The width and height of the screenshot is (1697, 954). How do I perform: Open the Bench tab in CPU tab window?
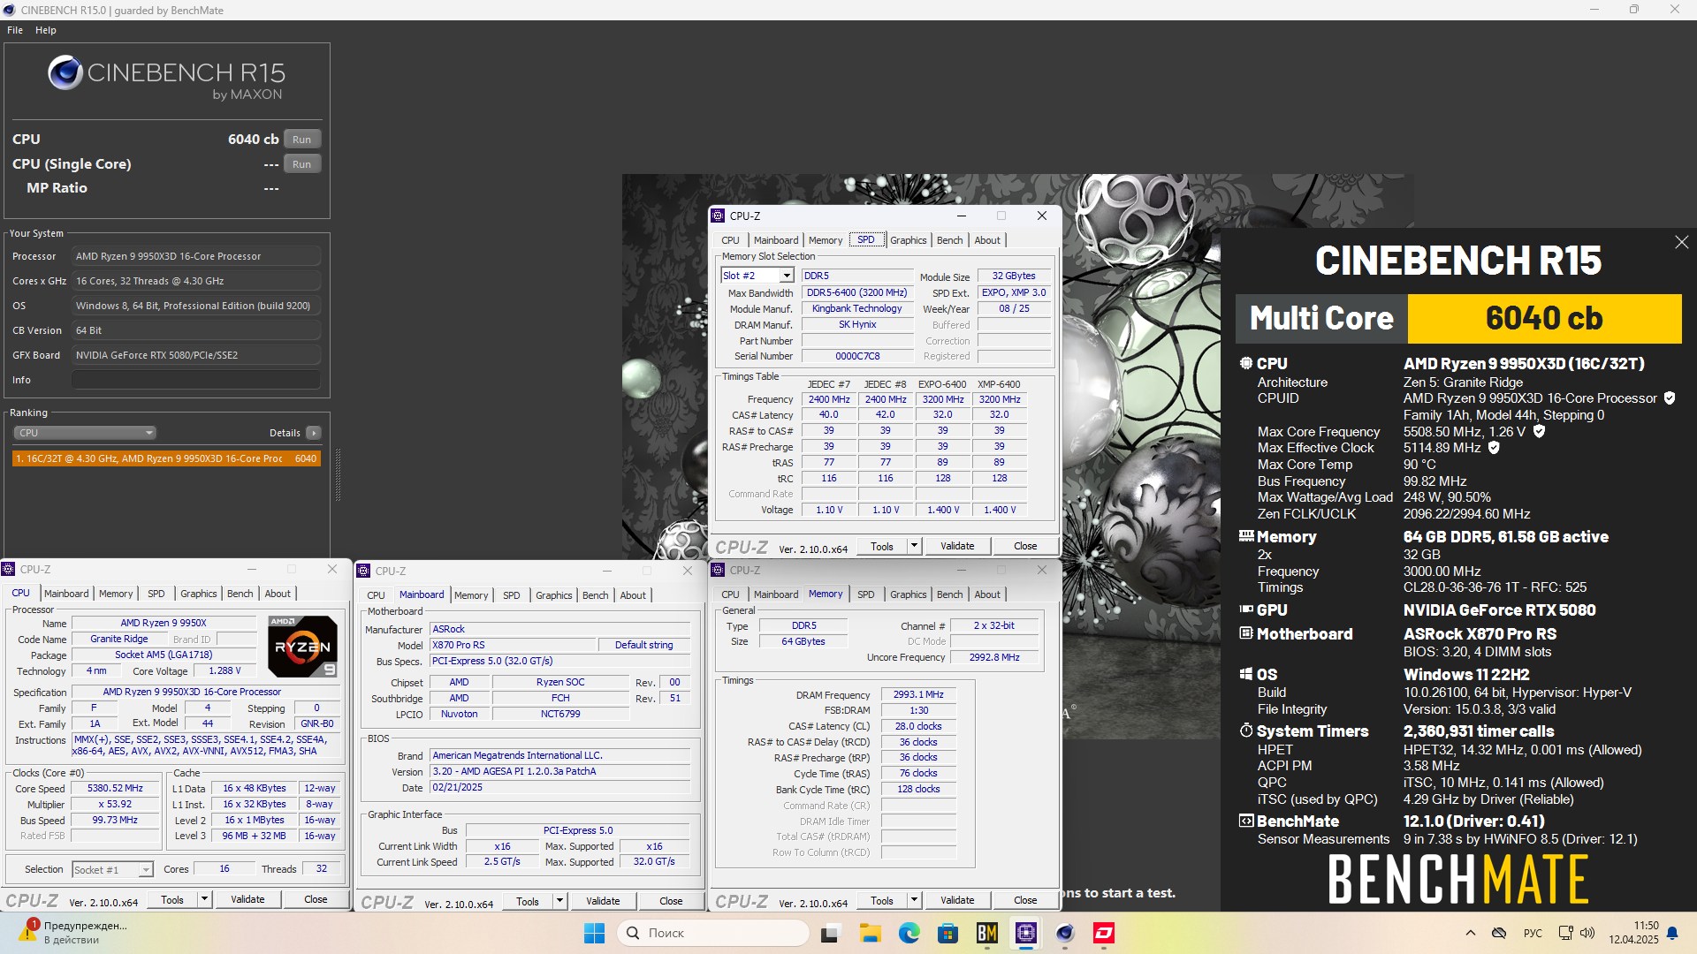[240, 594]
